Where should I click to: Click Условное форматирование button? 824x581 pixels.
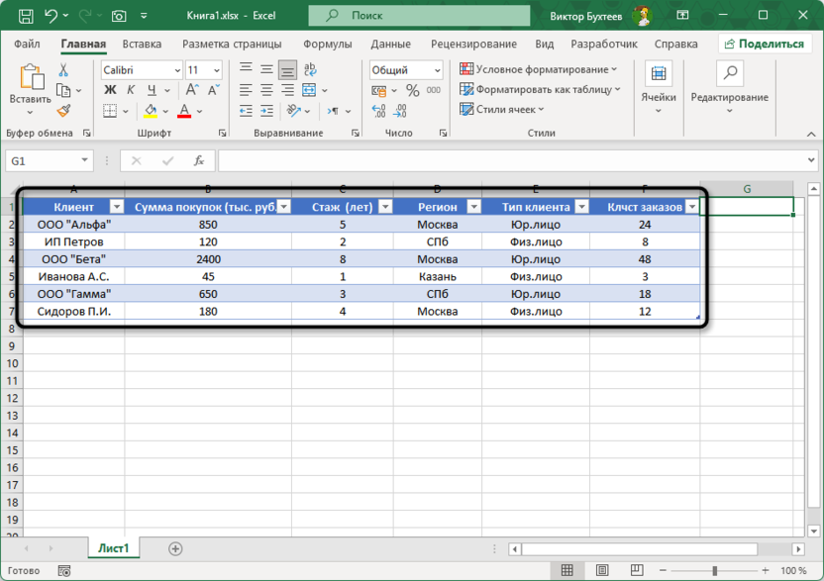click(x=539, y=69)
